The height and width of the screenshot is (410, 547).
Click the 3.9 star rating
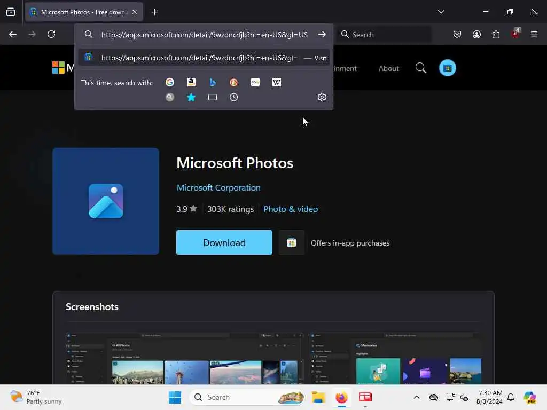[186, 209]
